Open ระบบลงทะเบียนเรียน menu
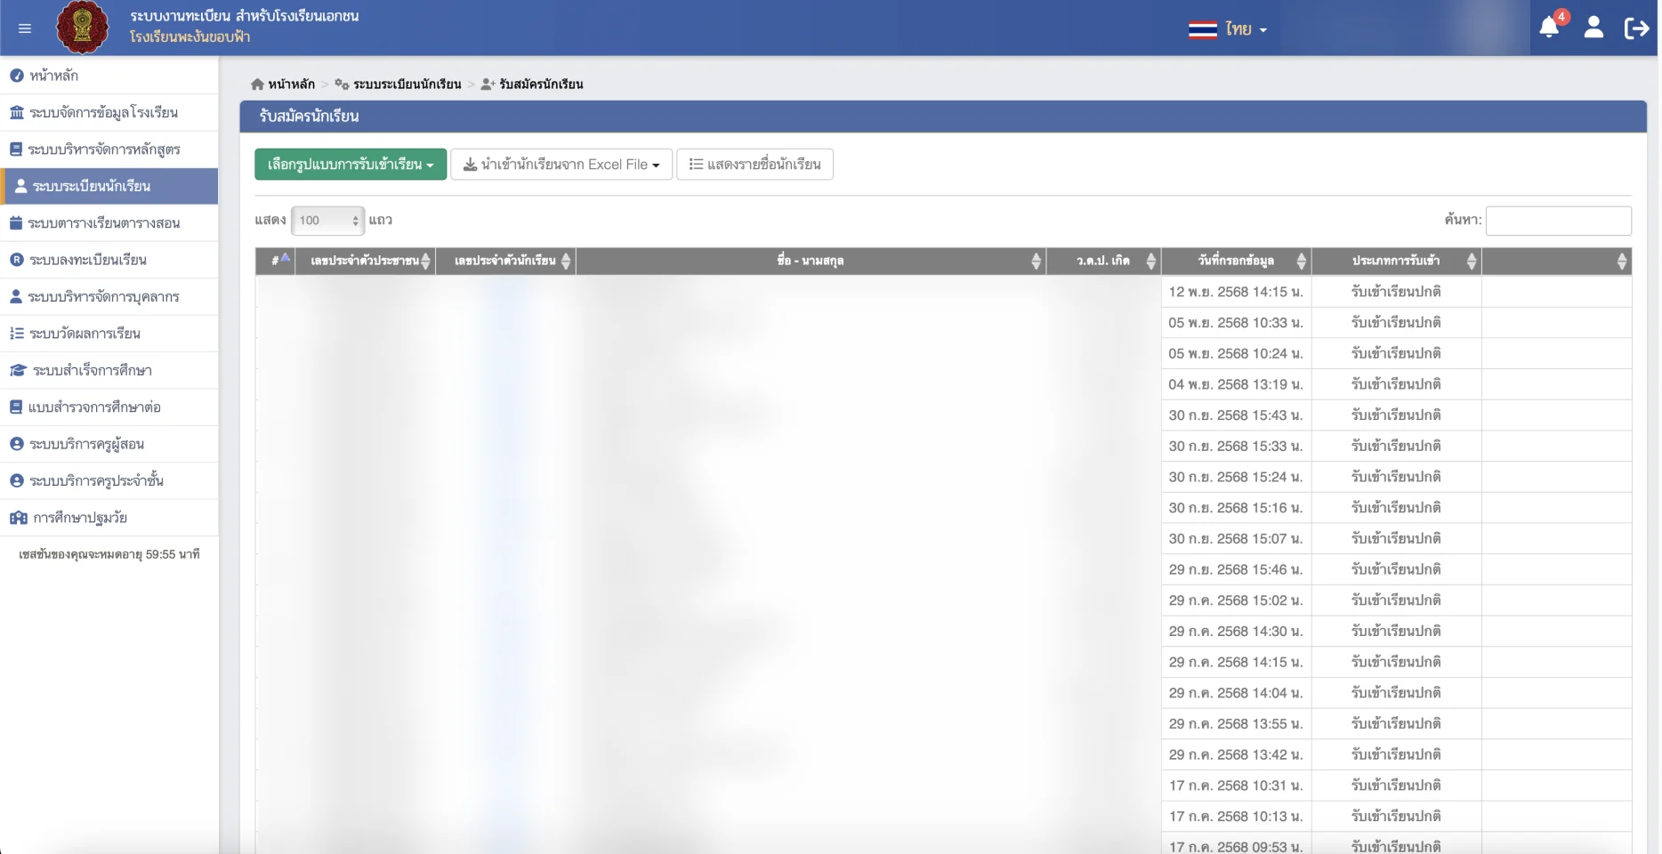Image resolution: width=1662 pixels, height=854 pixels. (x=109, y=260)
